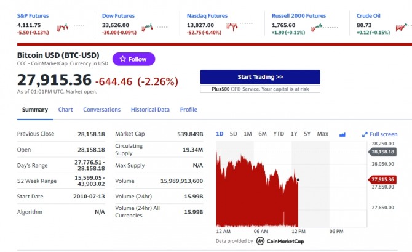
Task: Open the Nasdaq Futures link
Action: [x=207, y=16]
